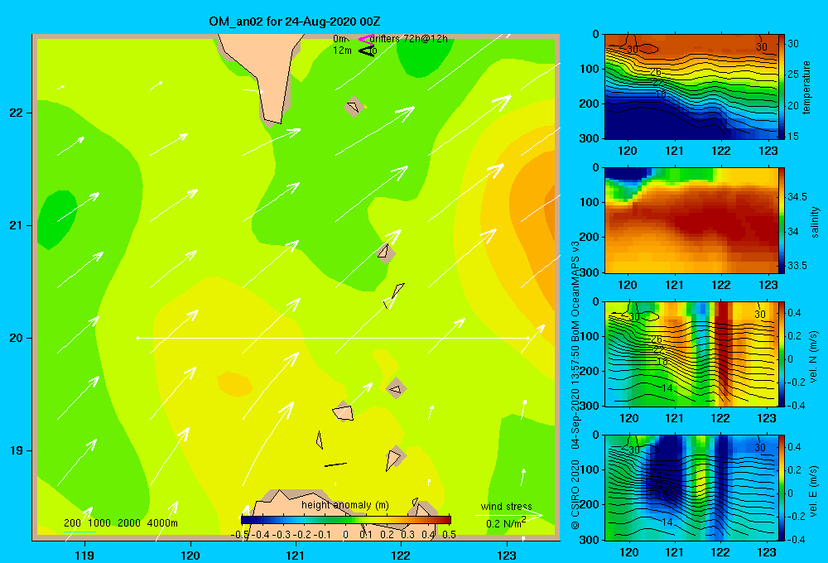Click the '0.2 N/m2' wind stress value
The image size is (828, 563).
coord(506,523)
